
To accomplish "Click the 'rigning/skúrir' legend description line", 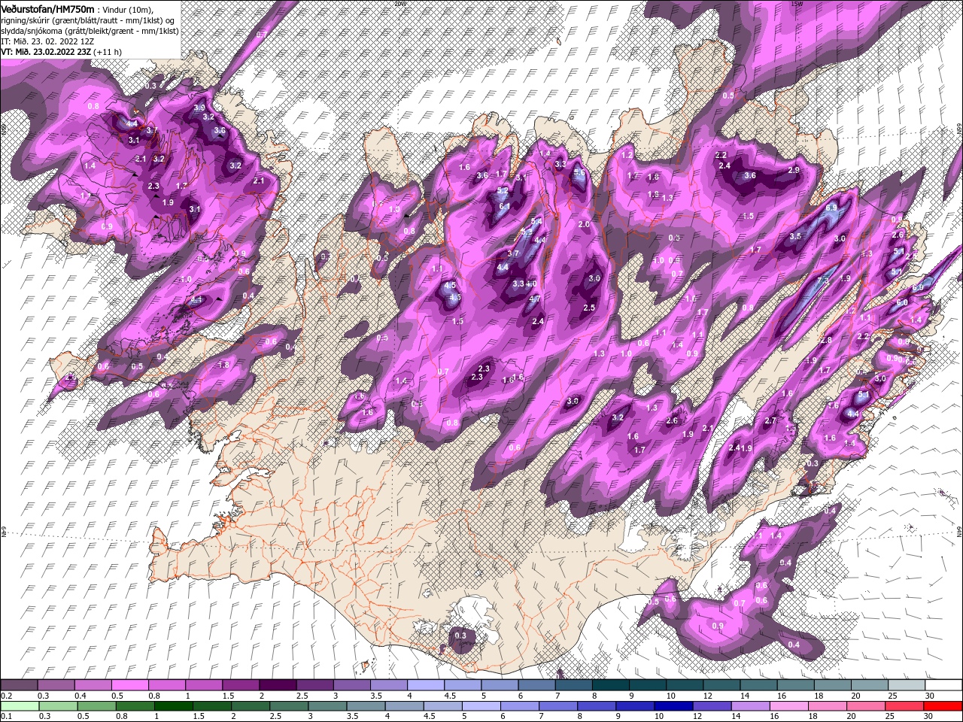I will pos(89,20).
